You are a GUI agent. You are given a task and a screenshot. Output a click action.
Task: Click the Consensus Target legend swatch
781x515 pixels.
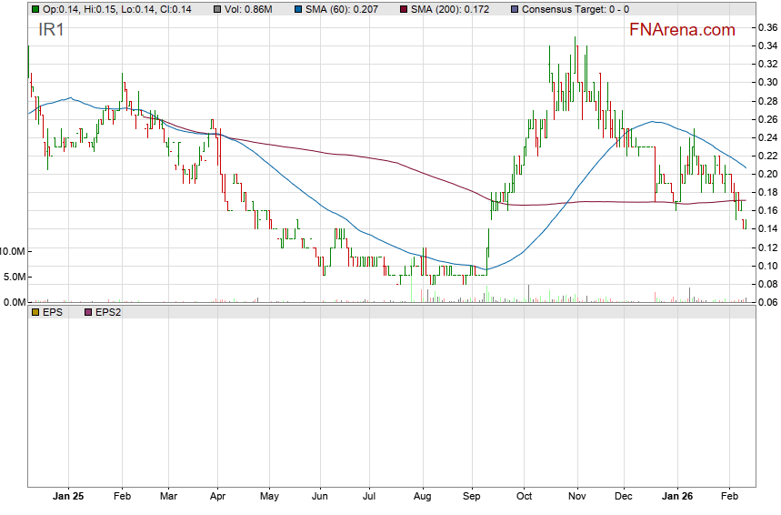(x=516, y=8)
